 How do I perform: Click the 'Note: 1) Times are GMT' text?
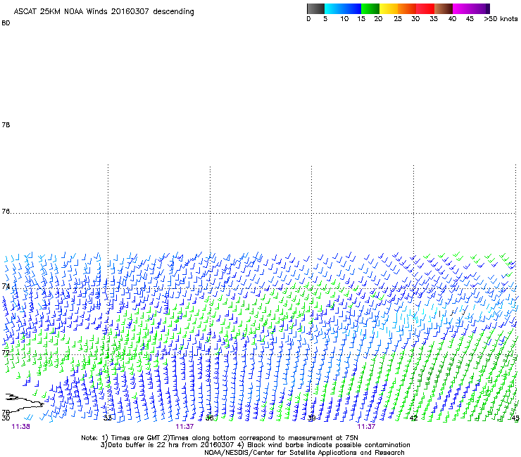(120, 438)
